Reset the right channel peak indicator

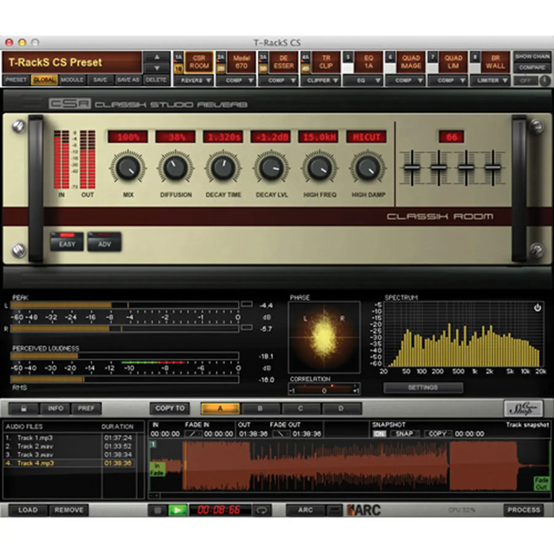click(x=247, y=327)
